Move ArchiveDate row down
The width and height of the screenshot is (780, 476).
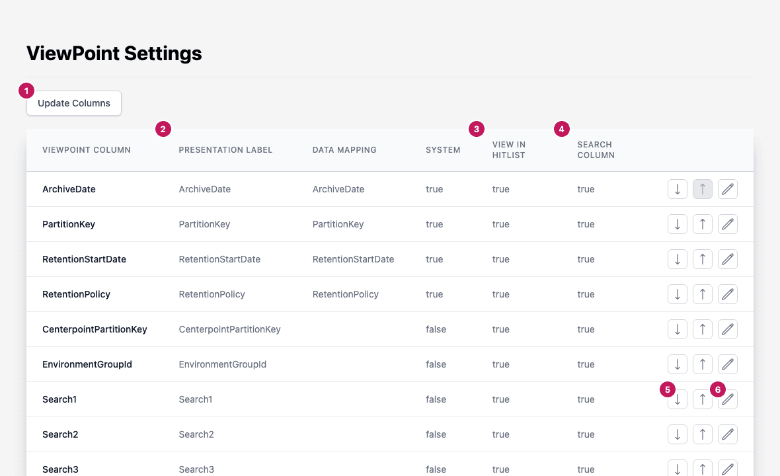(x=677, y=189)
